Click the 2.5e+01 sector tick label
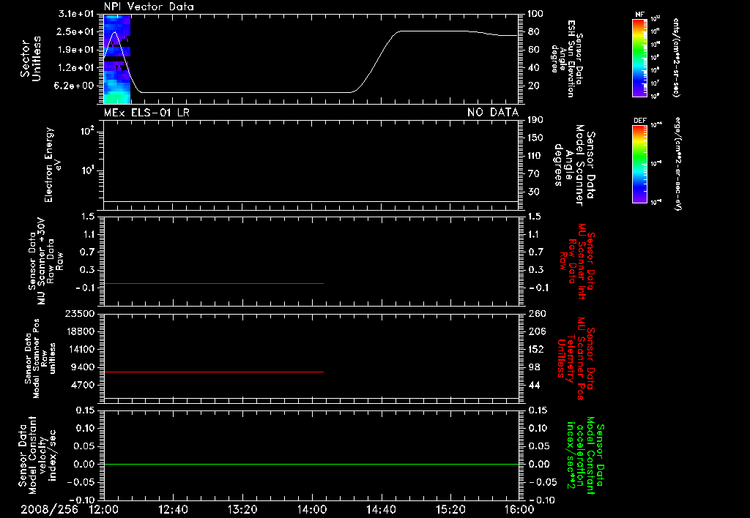 pyautogui.click(x=75, y=31)
